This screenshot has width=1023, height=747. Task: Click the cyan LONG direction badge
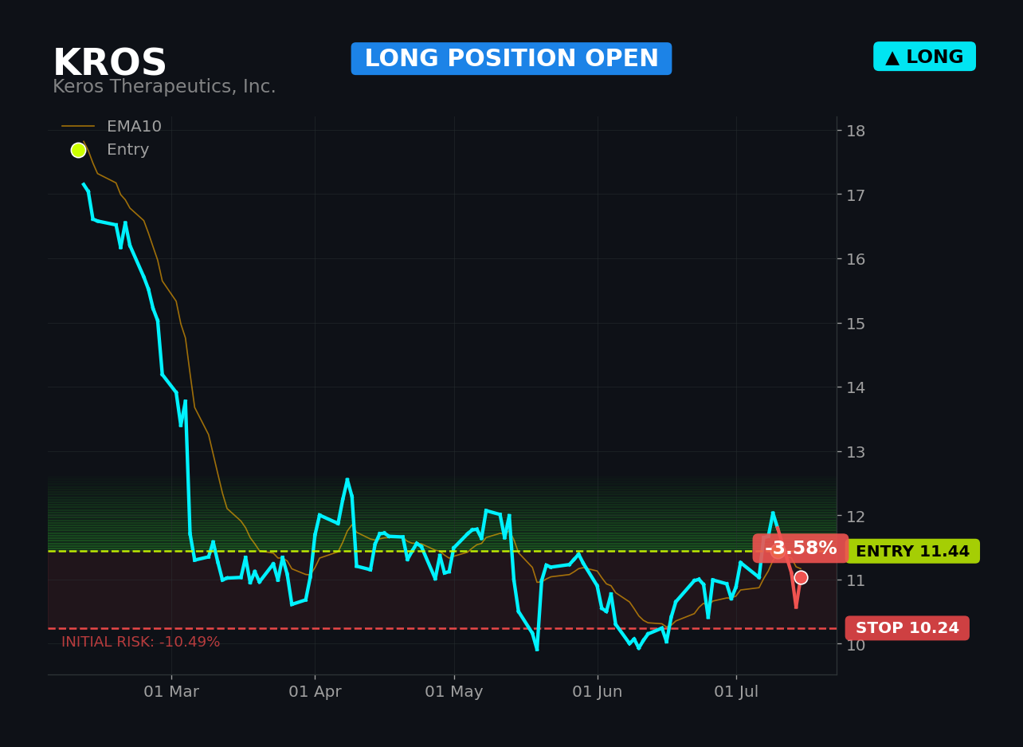(x=924, y=57)
